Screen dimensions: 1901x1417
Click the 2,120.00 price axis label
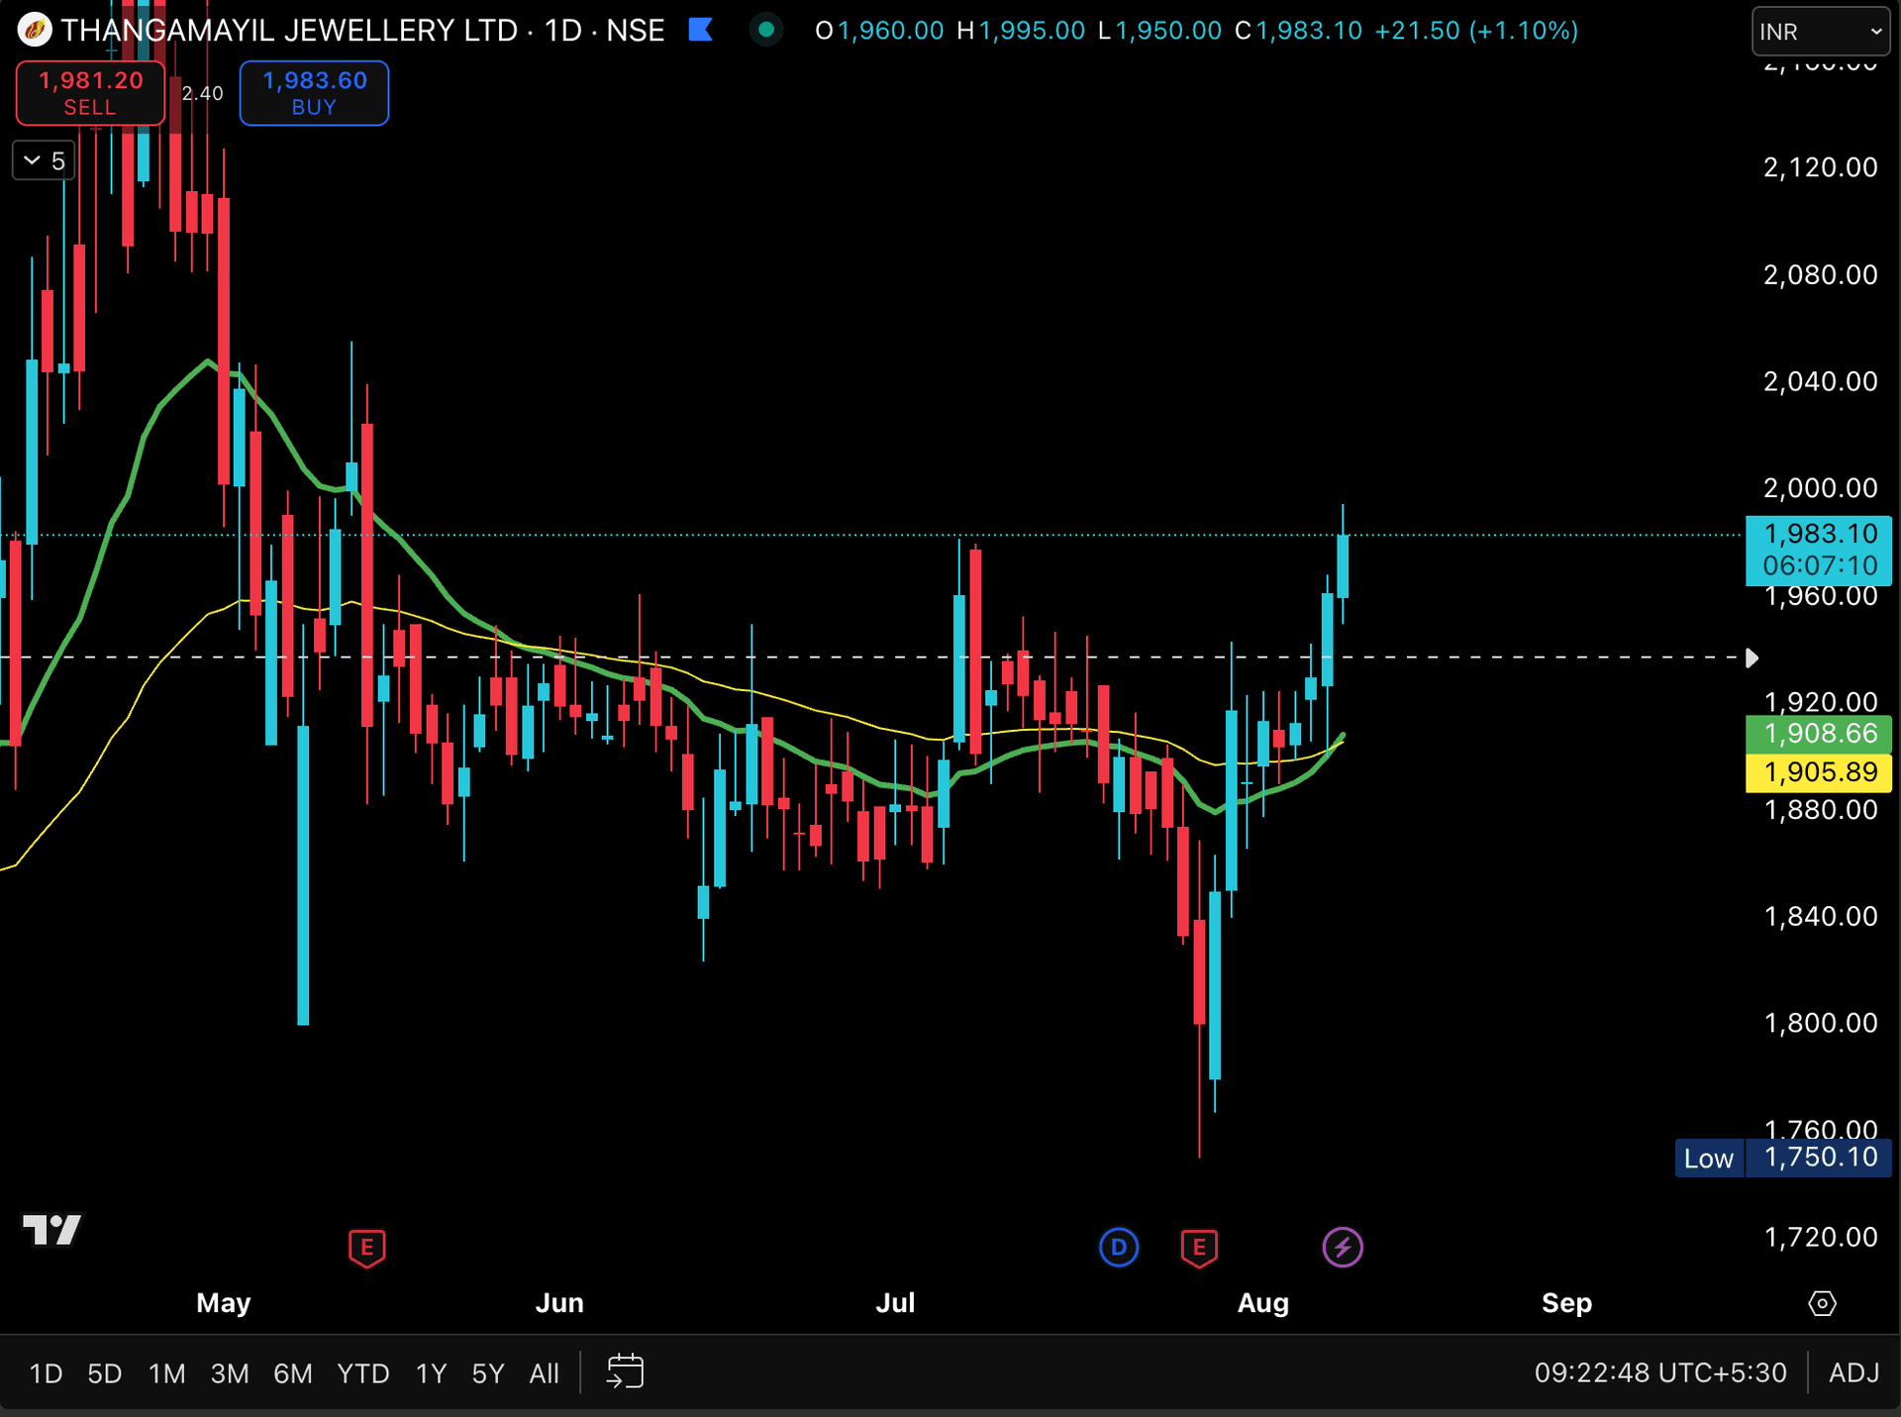[1820, 167]
